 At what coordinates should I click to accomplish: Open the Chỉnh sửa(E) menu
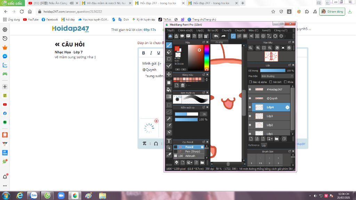coord(185,31)
